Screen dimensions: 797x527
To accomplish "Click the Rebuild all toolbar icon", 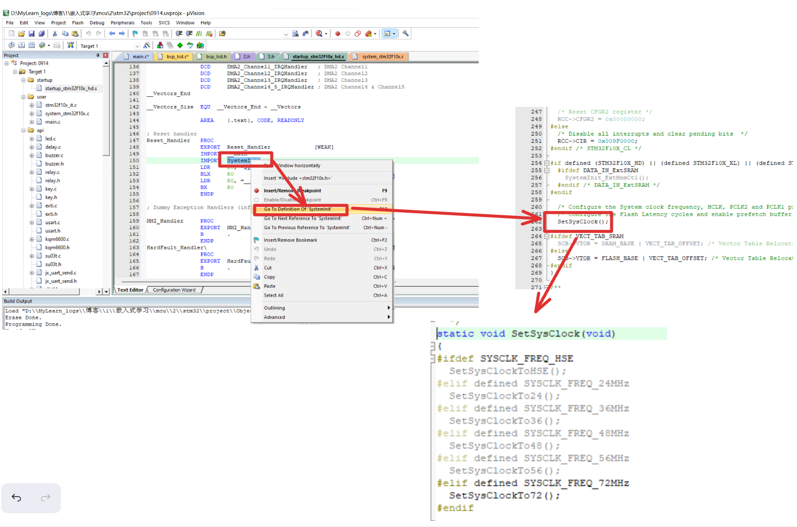I will tap(32, 45).
